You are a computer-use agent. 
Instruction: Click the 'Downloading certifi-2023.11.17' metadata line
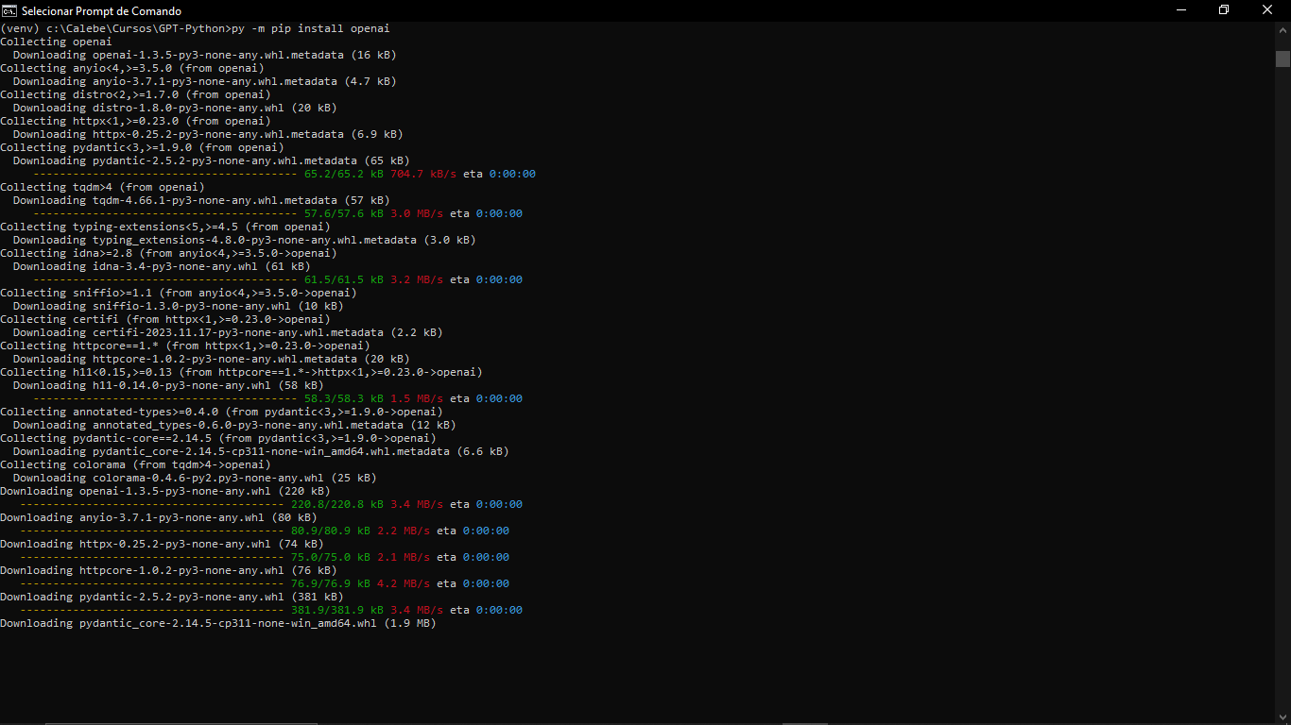click(228, 332)
